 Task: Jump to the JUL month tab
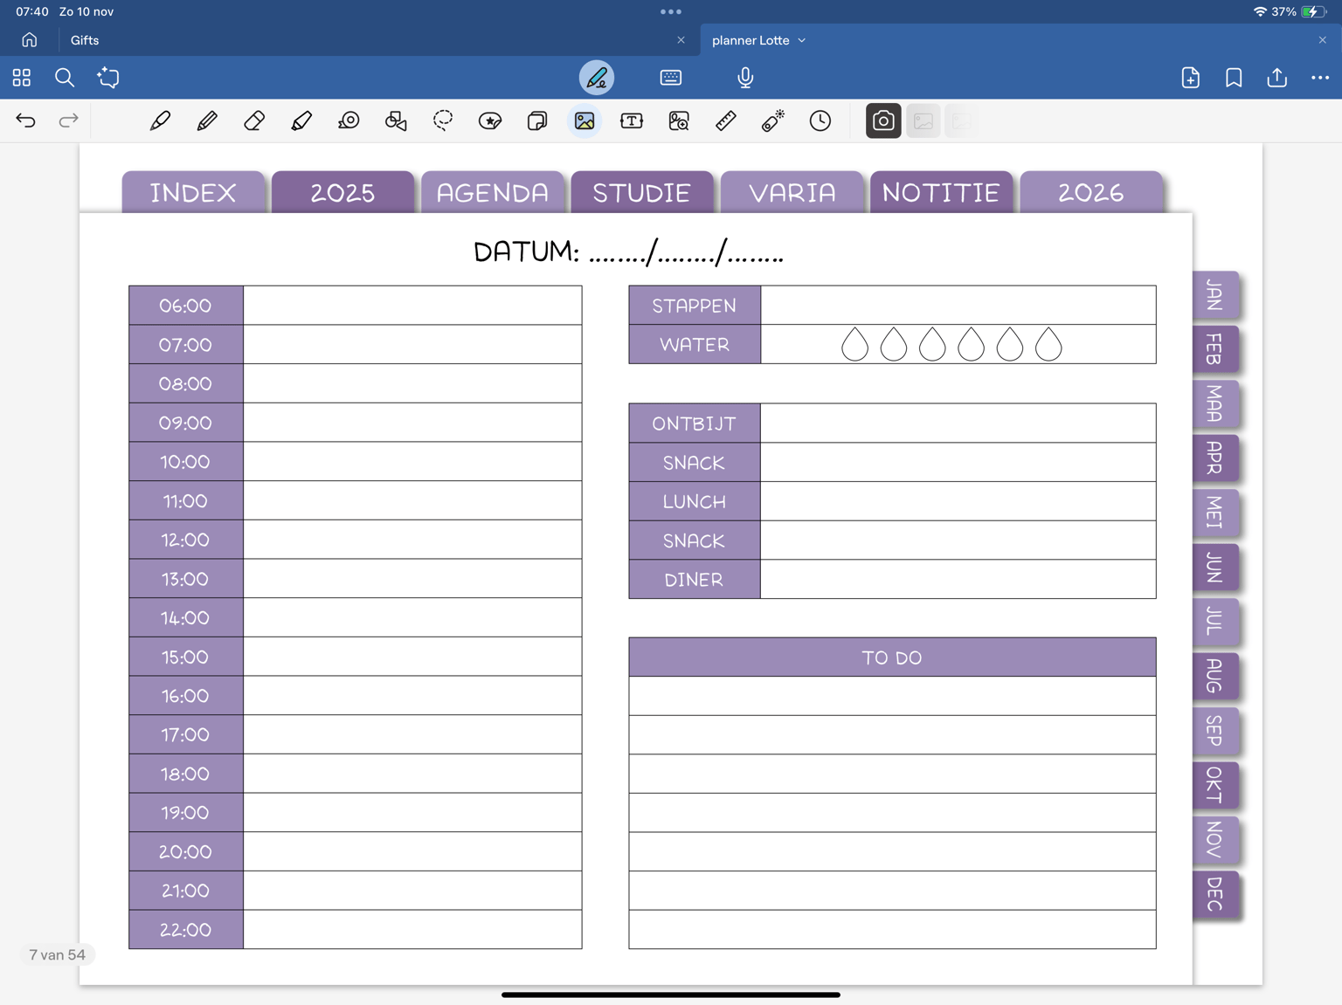1215,622
